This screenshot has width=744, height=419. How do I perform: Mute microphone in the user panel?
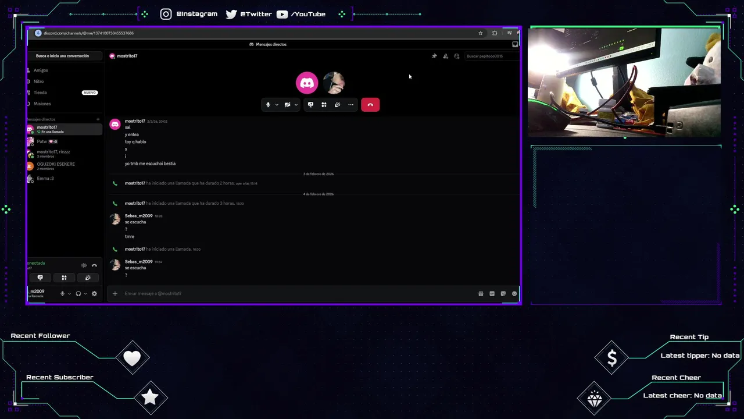pyautogui.click(x=62, y=294)
